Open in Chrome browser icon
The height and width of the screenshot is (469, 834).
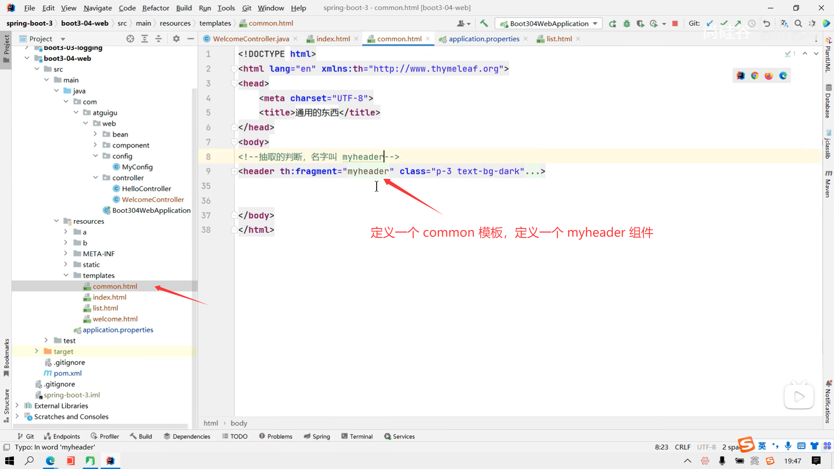click(755, 76)
